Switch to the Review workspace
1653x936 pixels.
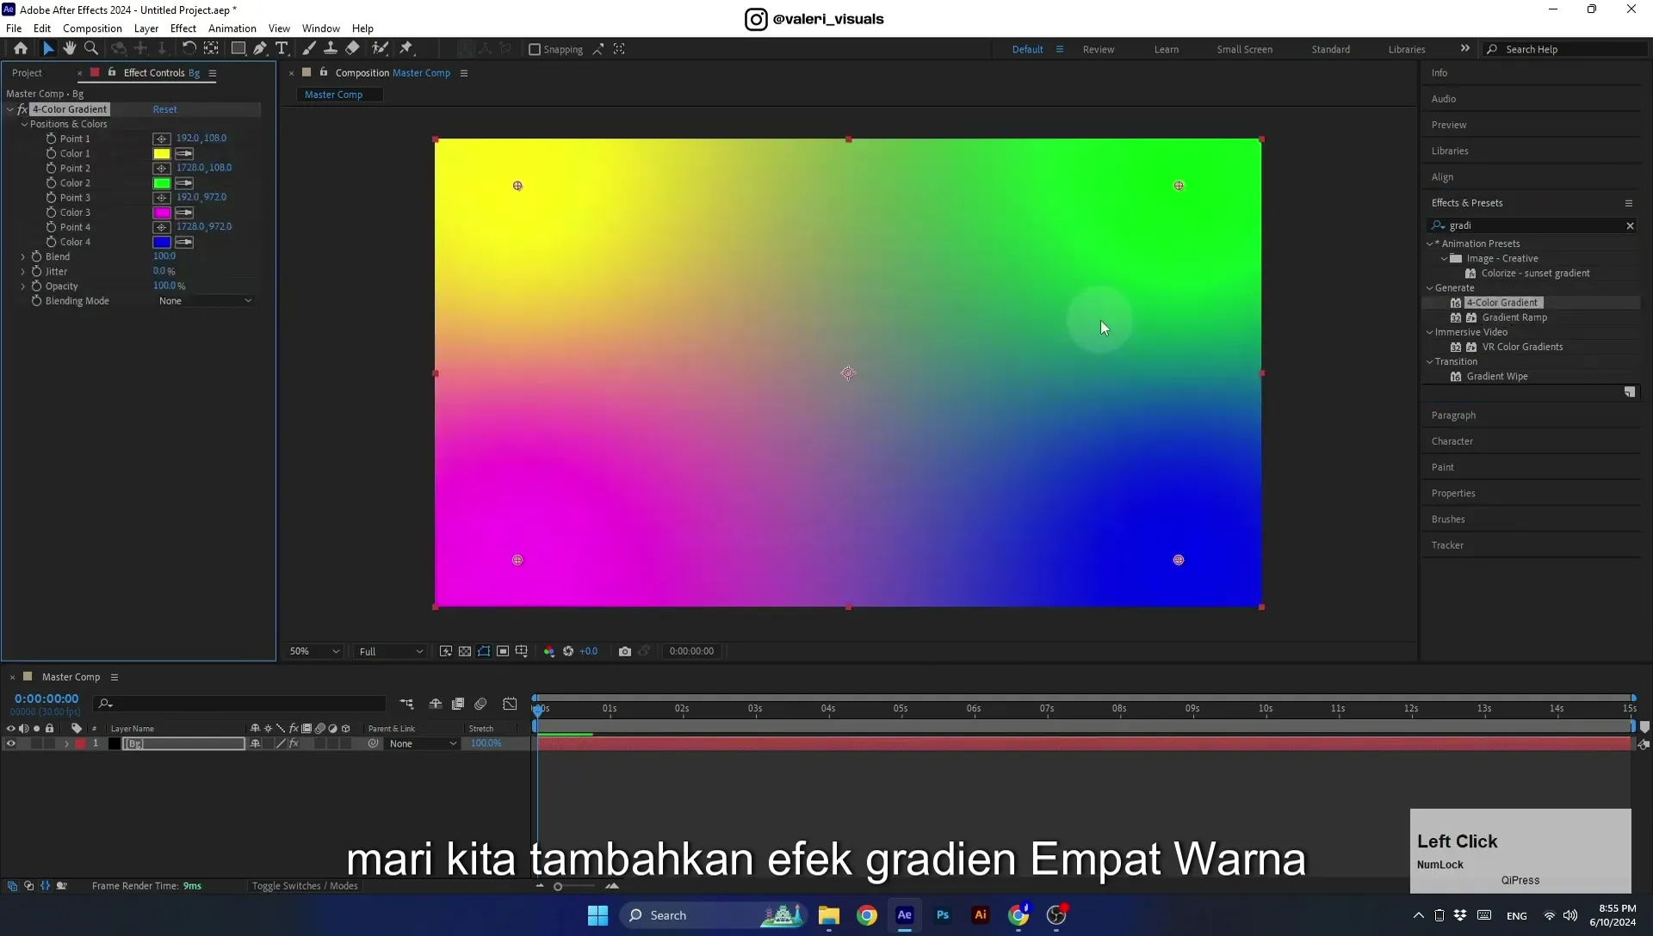(x=1099, y=49)
